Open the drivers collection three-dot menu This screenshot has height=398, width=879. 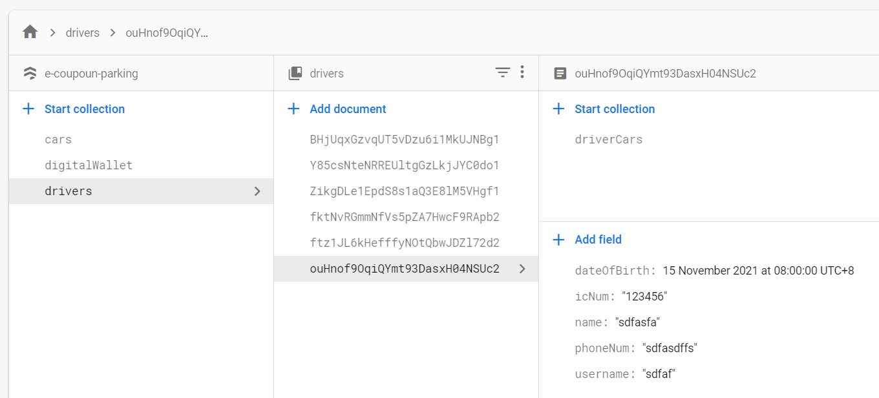pos(522,72)
